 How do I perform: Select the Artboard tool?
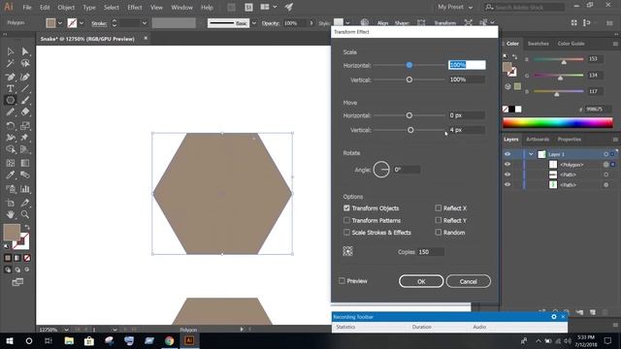pos(11,203)
